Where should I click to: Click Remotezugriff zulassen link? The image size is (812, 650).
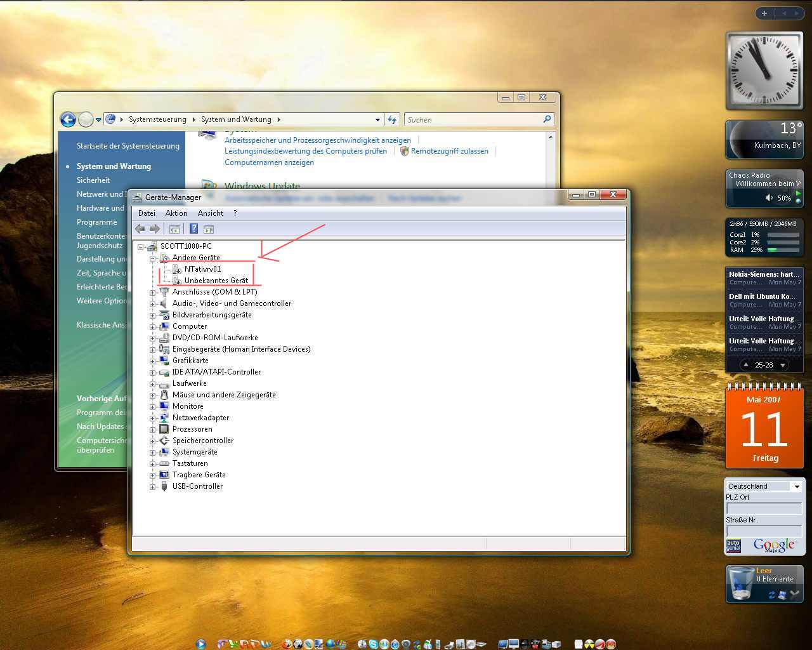(450, 151)
